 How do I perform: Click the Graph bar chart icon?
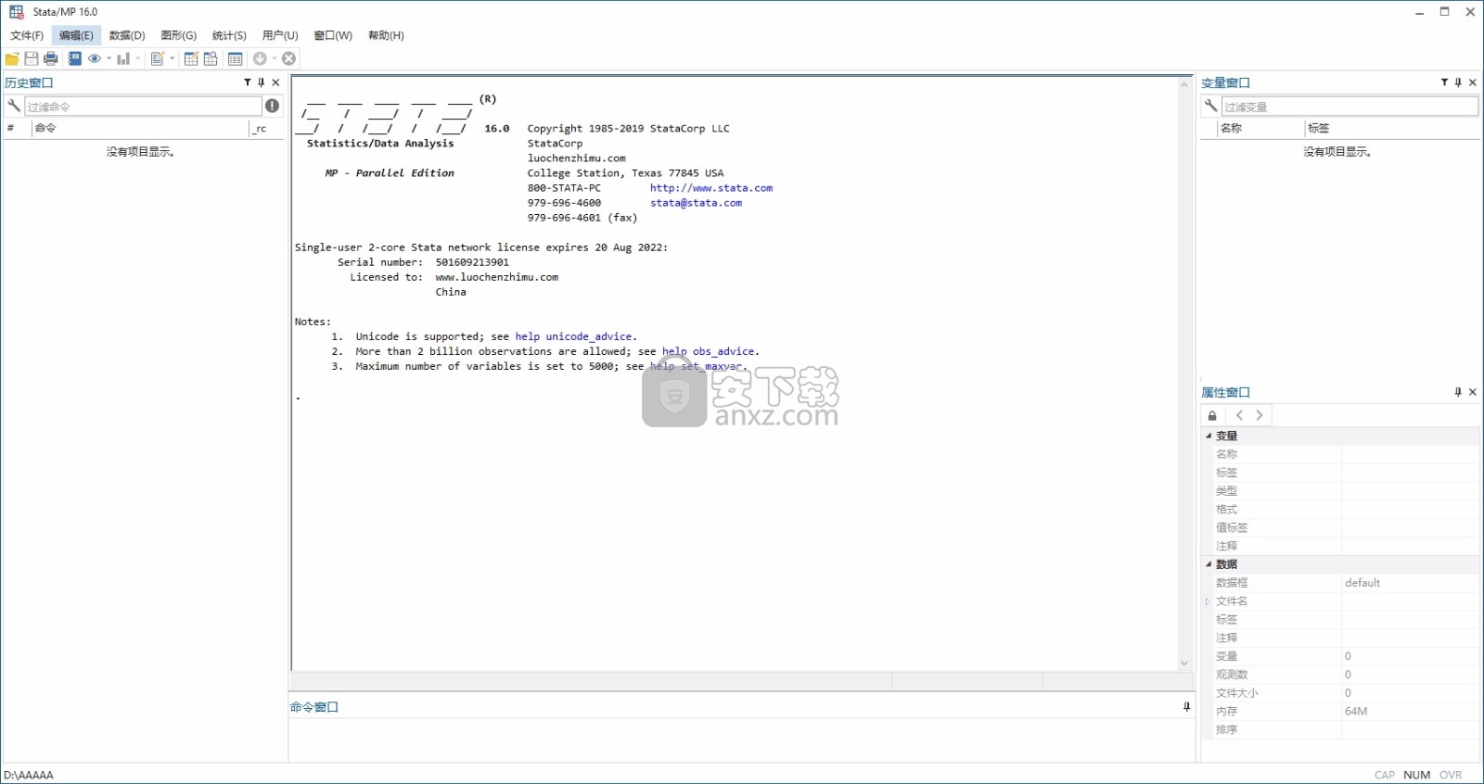tap(123, 58)
